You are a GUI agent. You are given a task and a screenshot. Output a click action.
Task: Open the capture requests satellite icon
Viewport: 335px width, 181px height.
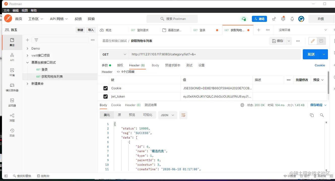274,19
